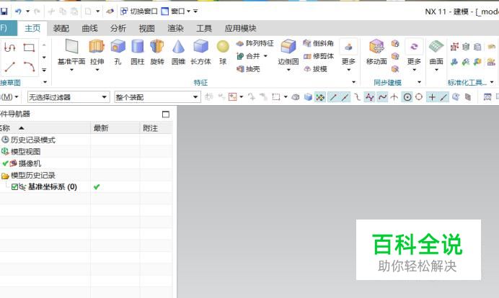The height and width of the screenshot is (298, 499).
Task: Click the Unite (合并) tool
Action: (248, 56)
